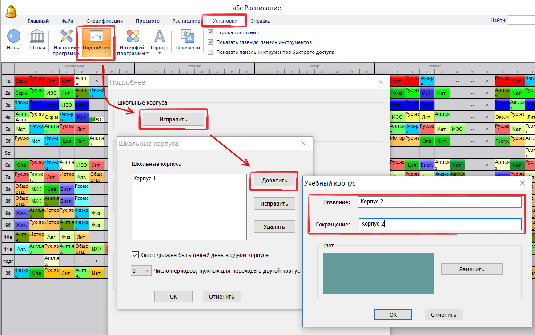Click the teal color preview swatch
The height and width of the screenshot is (335, 535).
(x=378, y=273)
